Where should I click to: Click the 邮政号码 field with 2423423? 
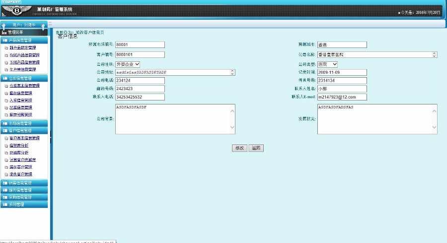tap(140, 89)
